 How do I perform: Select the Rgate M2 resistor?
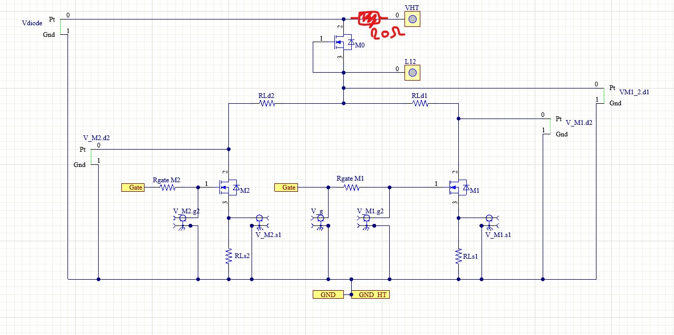(x=167, y=187)
